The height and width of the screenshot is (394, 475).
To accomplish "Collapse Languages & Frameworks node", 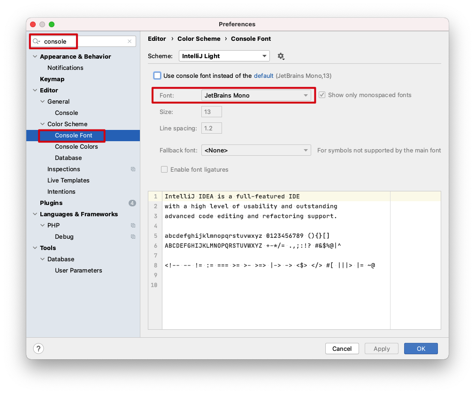I will [x=35, y=214].
